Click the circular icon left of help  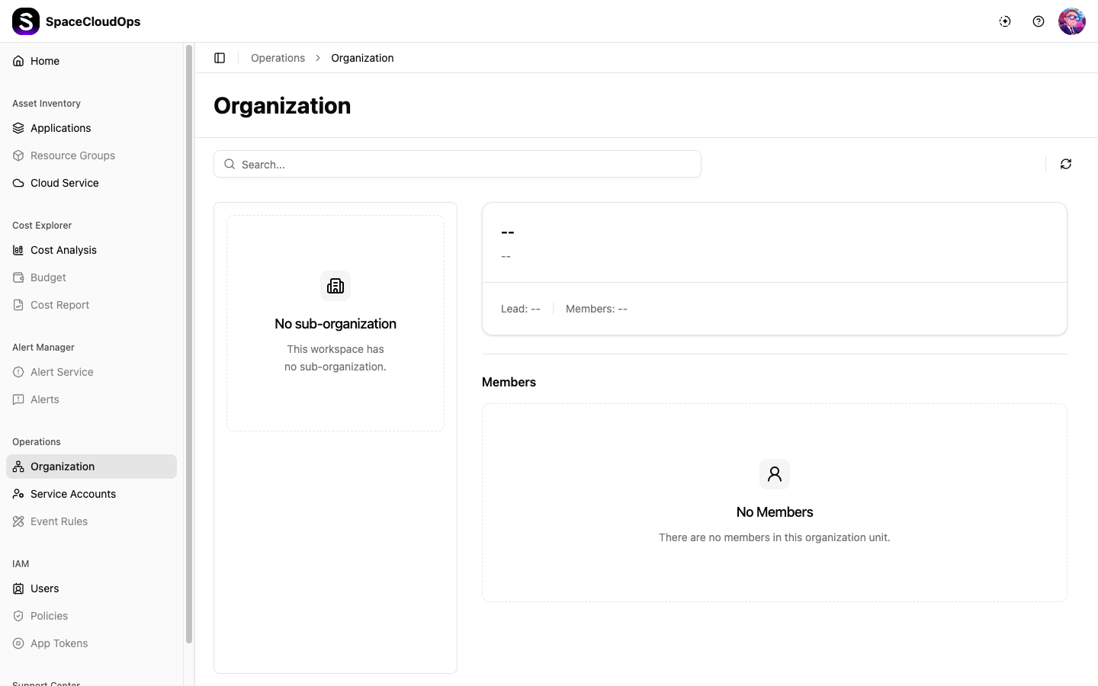[1005, 21]
